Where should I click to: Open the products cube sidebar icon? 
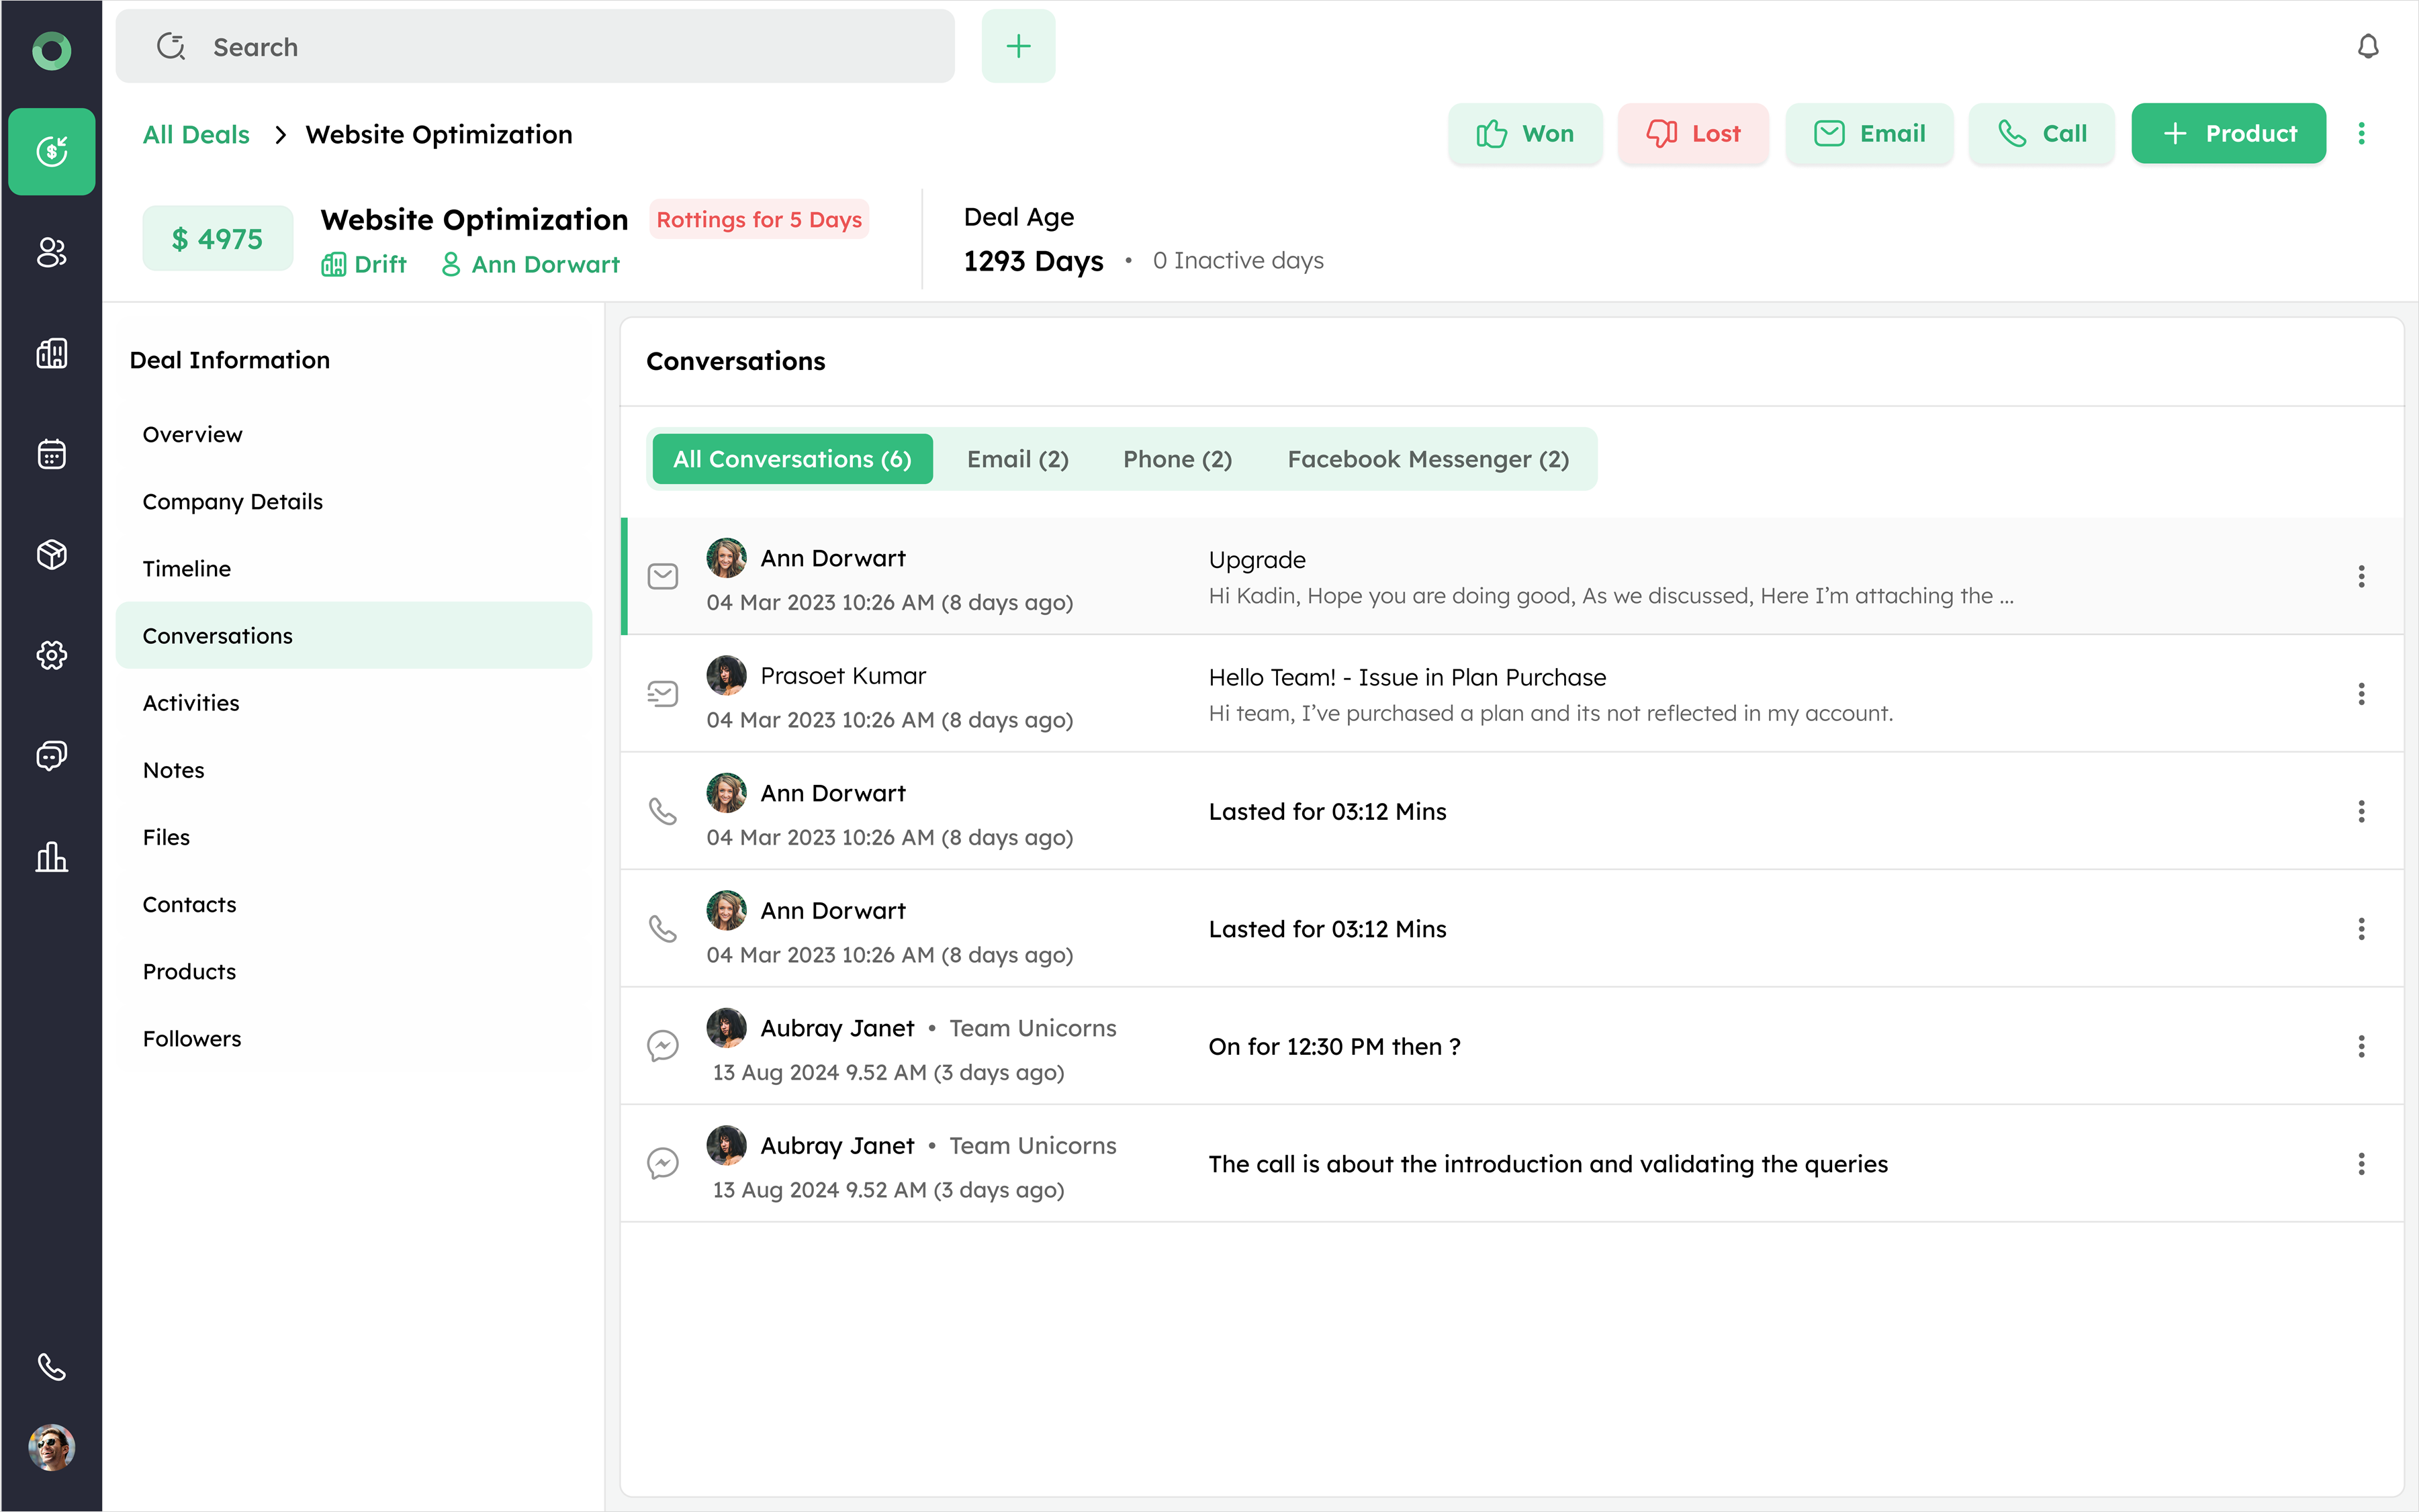pyautogui.click(x=51, y=554)
